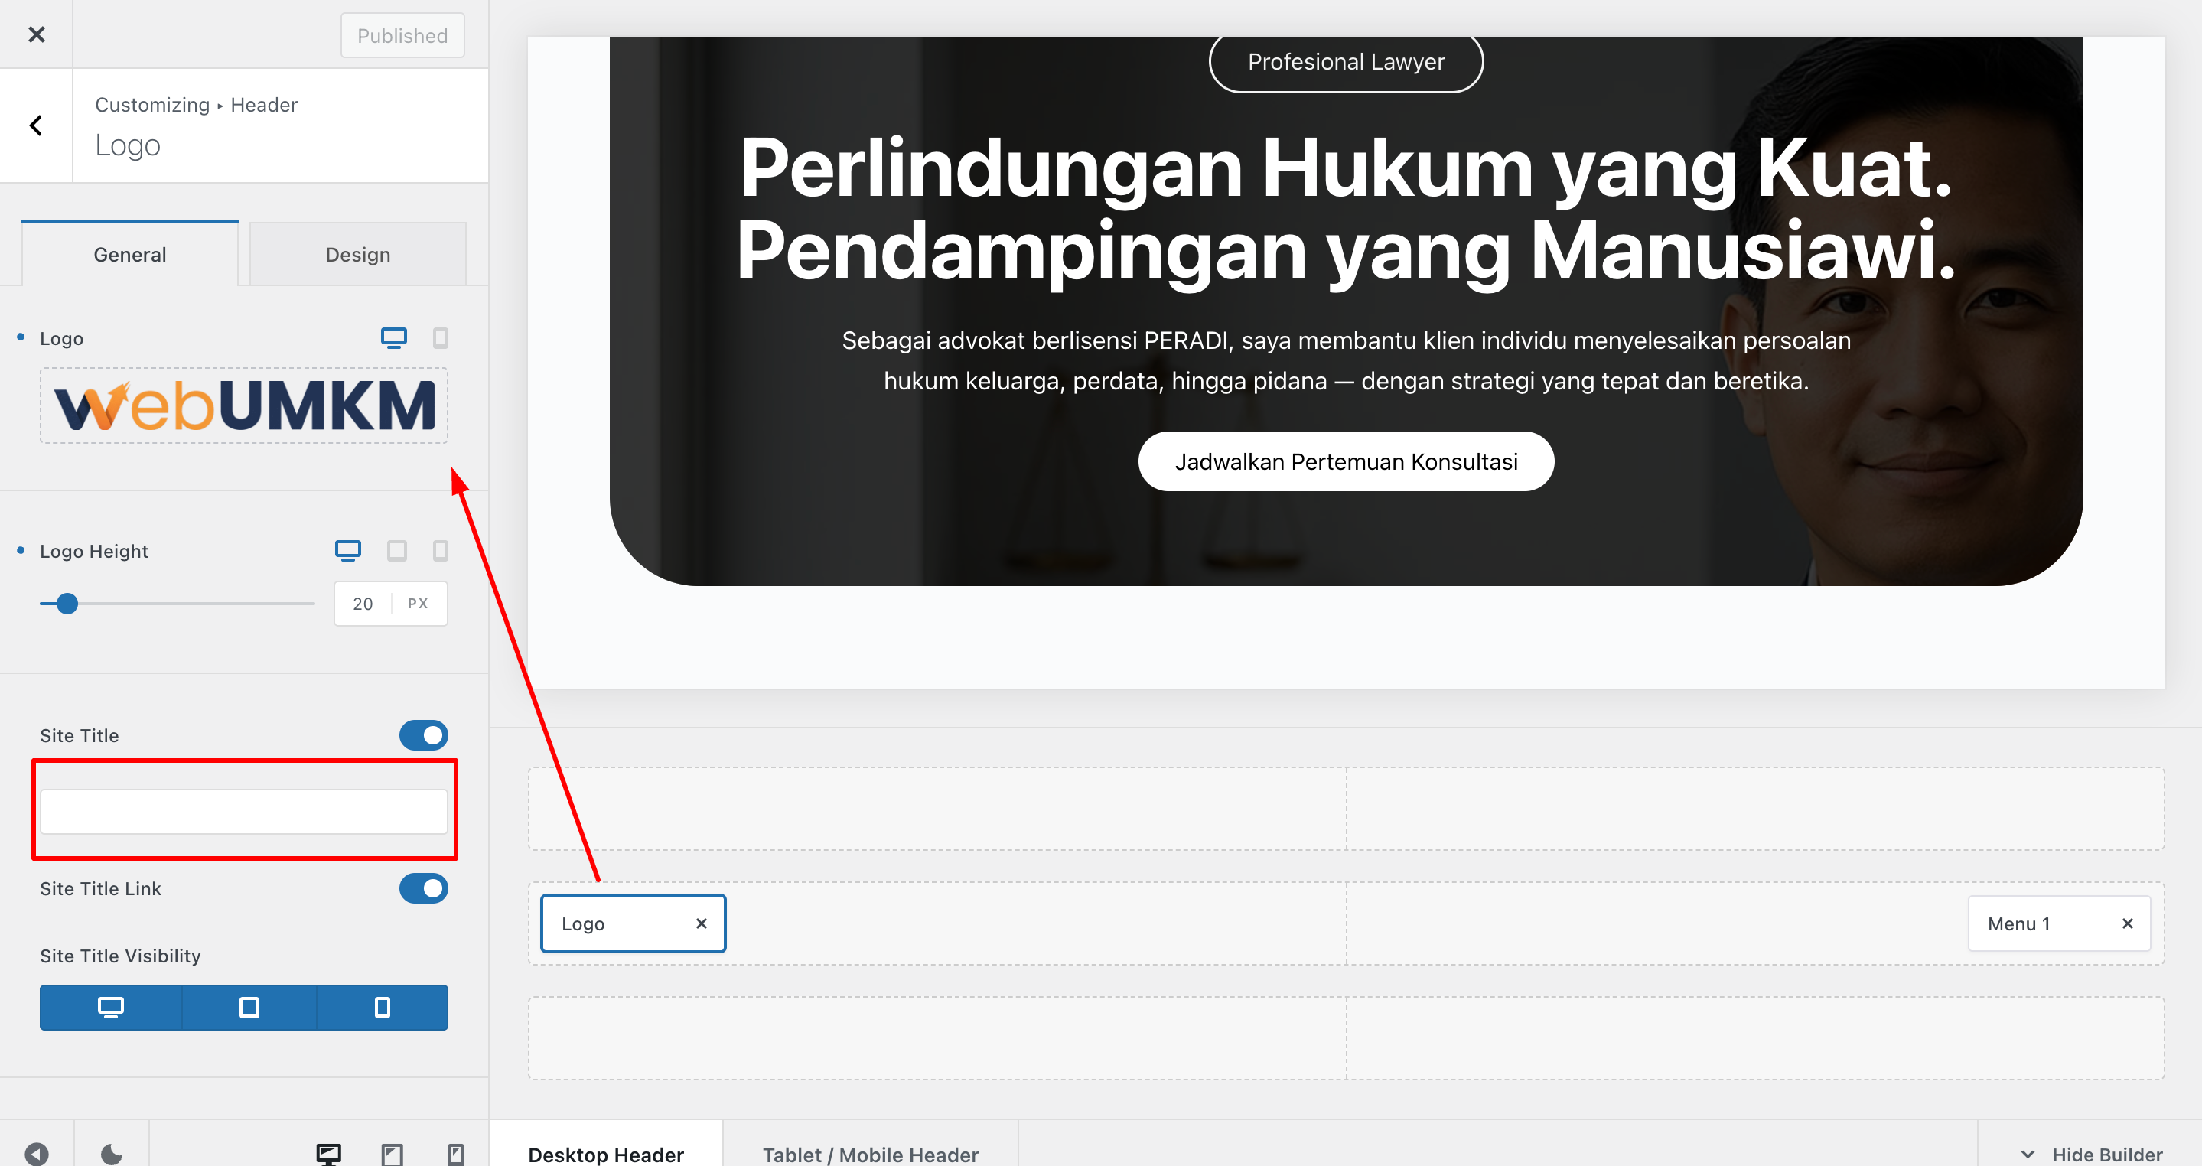This screenshot has height=1166, width=2202.
Task: Toggle Site Title Visibility on desktop
Action: (x=110, y=1007)
